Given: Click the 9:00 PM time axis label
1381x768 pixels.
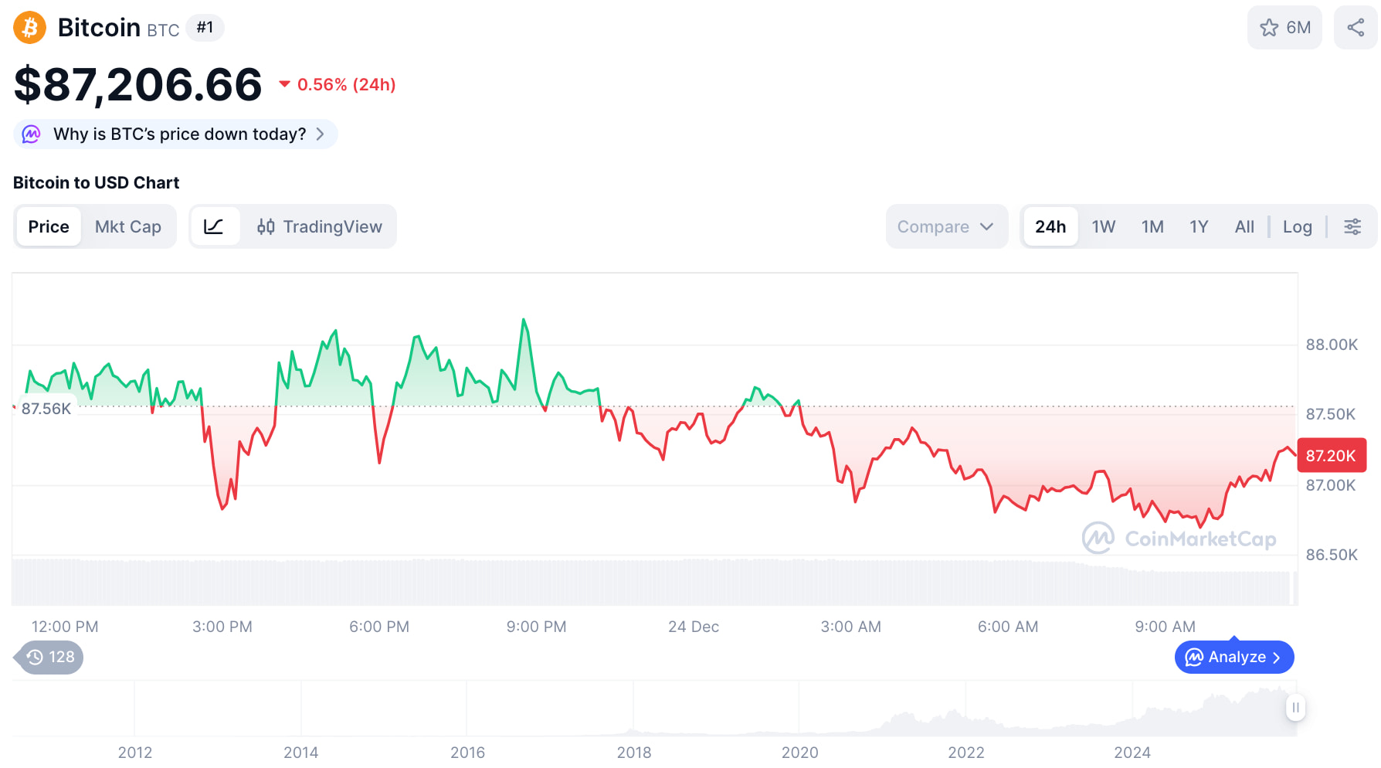Looking at the screenshot, I should (537, 627).
